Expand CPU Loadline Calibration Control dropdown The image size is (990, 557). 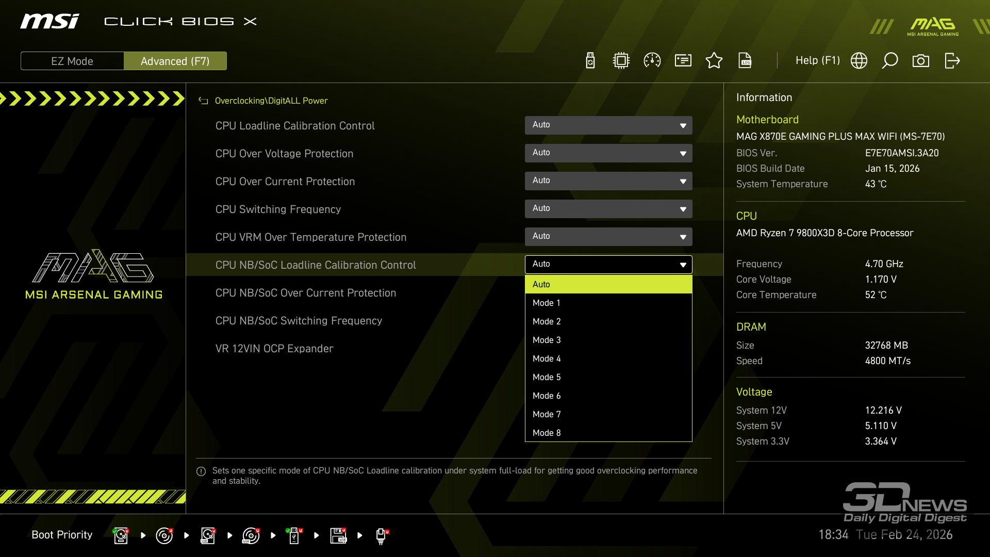608,125
